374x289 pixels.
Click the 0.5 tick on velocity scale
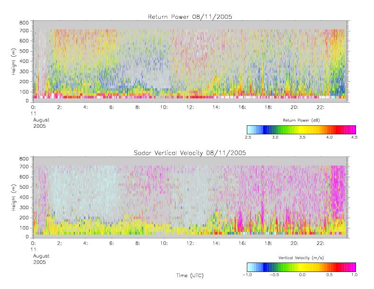330,275
